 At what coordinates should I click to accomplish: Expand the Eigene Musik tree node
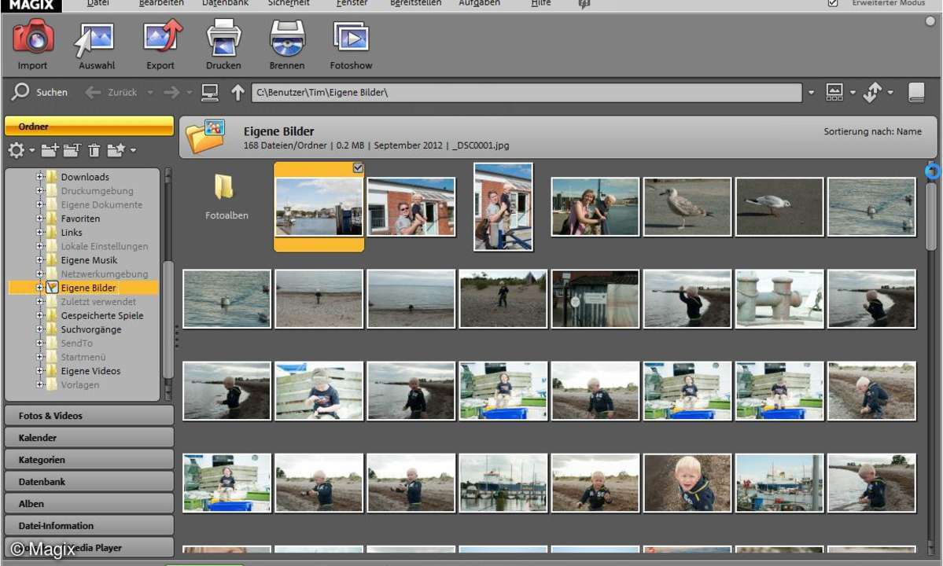[39, 260]
